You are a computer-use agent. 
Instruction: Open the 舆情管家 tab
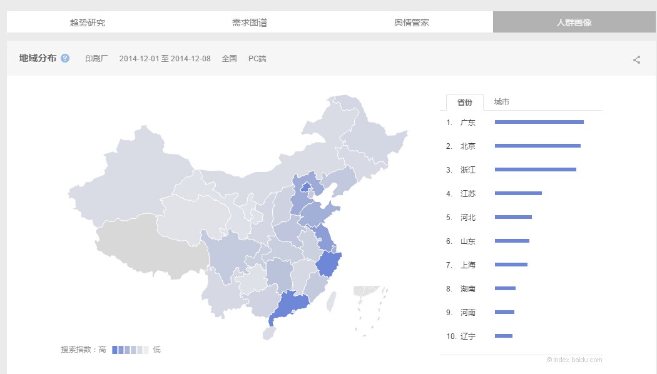coord(412,22)
